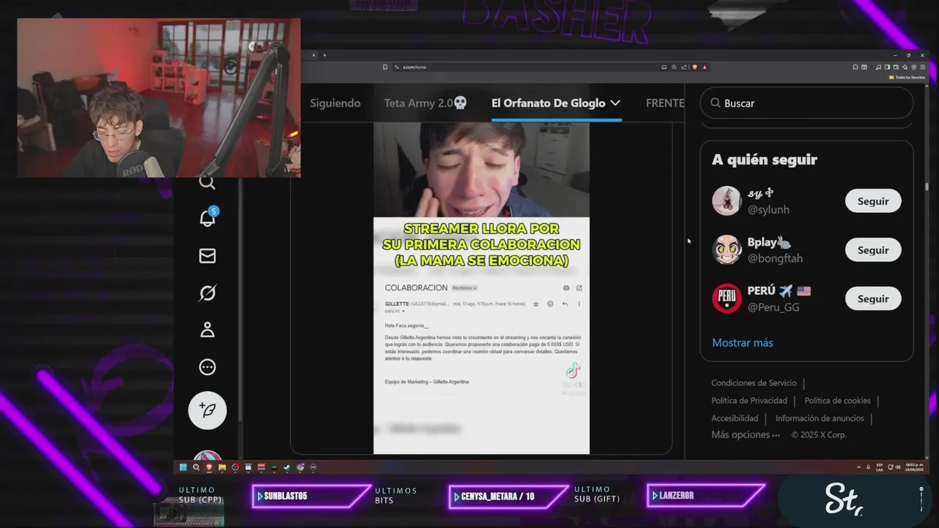
Task: Open the notifications bell with badge 5
Action: (208, 217)
